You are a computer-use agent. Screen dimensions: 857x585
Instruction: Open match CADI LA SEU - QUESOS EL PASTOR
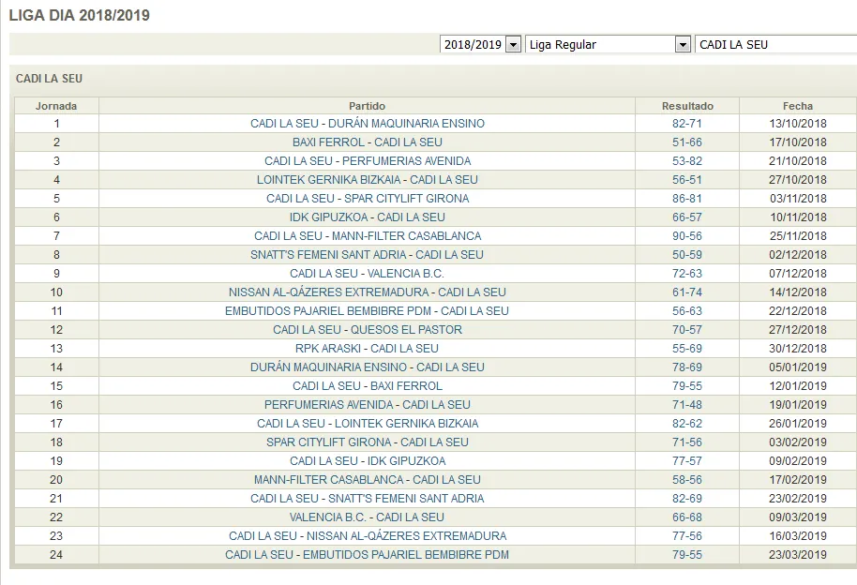(x=368, y=330)
